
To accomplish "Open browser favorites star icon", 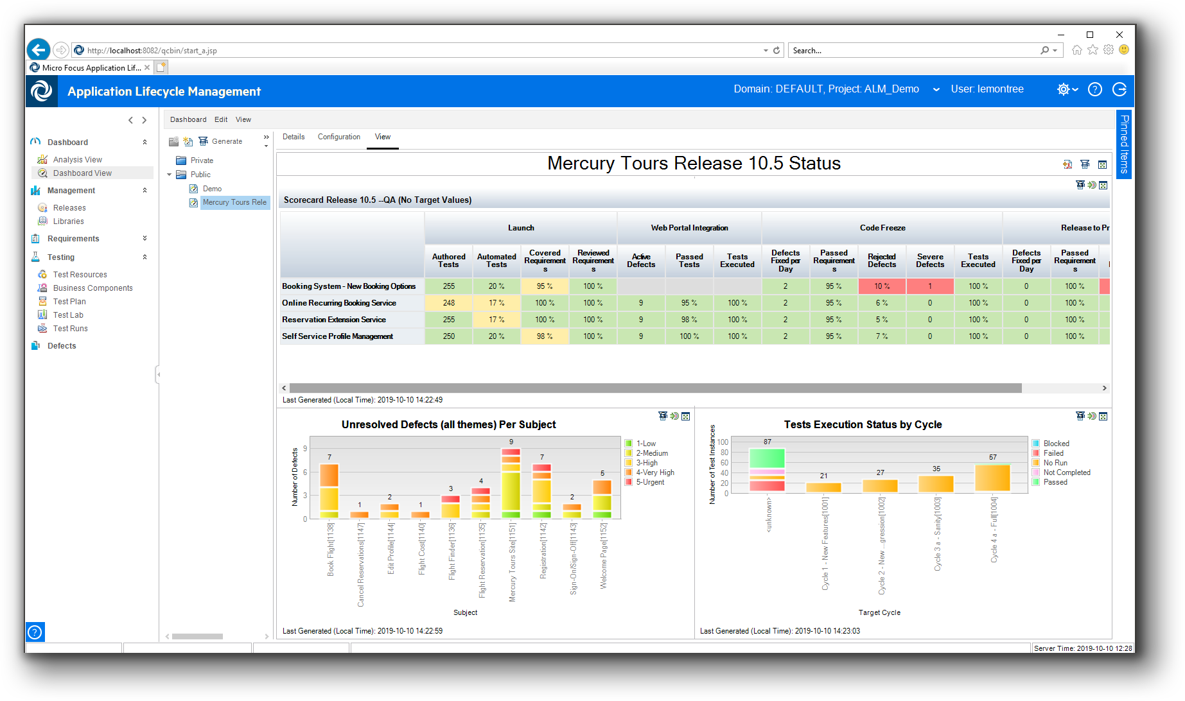I will tap(1093, 49).
